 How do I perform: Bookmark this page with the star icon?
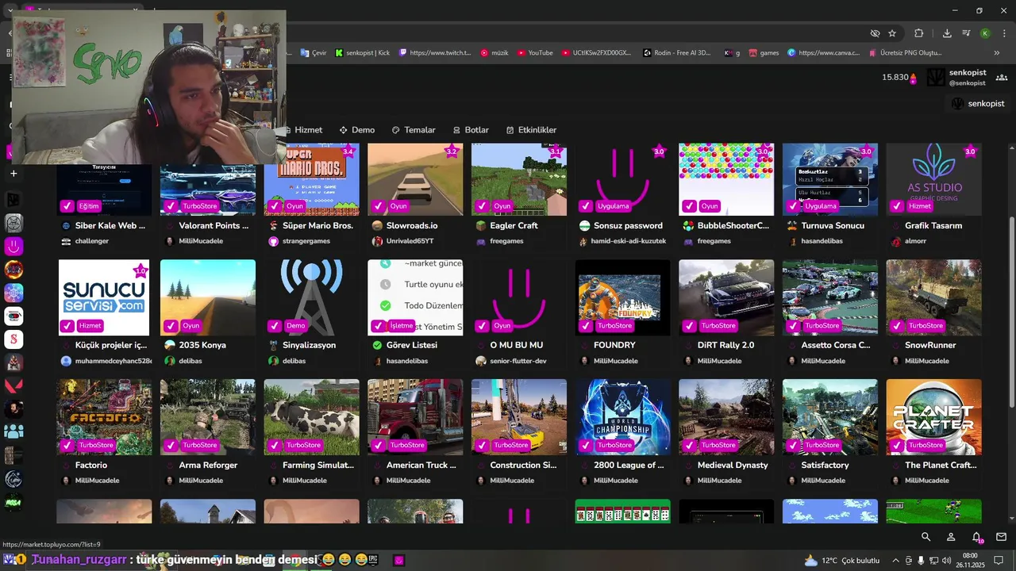[892, 33]
